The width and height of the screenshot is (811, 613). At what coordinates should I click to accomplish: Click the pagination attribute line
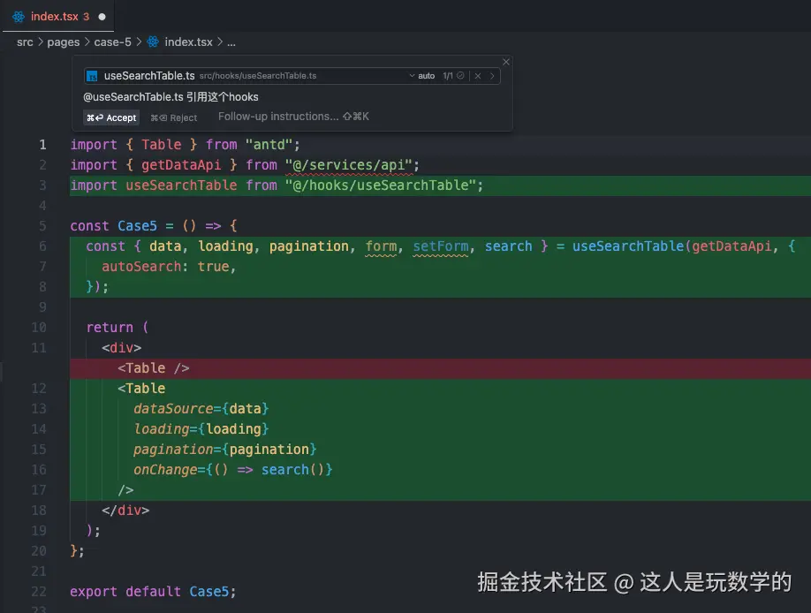click(x=225, y=449)
